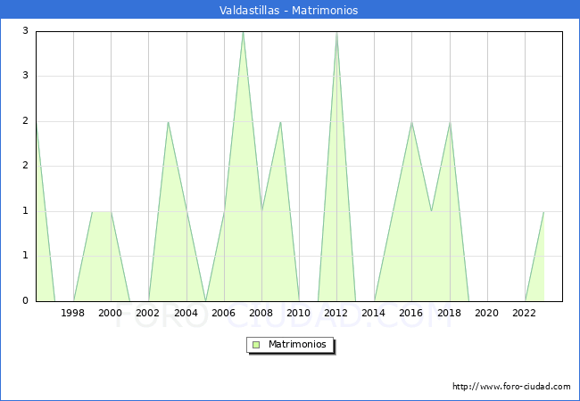Open the http://www.foro-ciudad.com link

coord(511,386)
